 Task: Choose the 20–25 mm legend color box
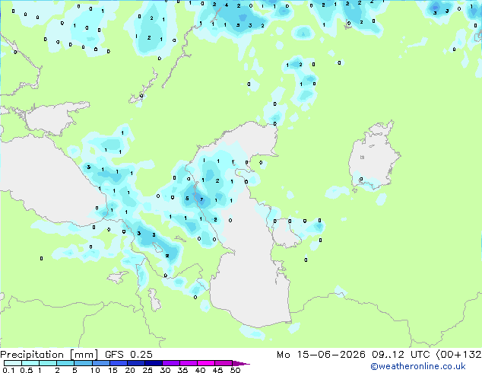(x=136, y=363)
